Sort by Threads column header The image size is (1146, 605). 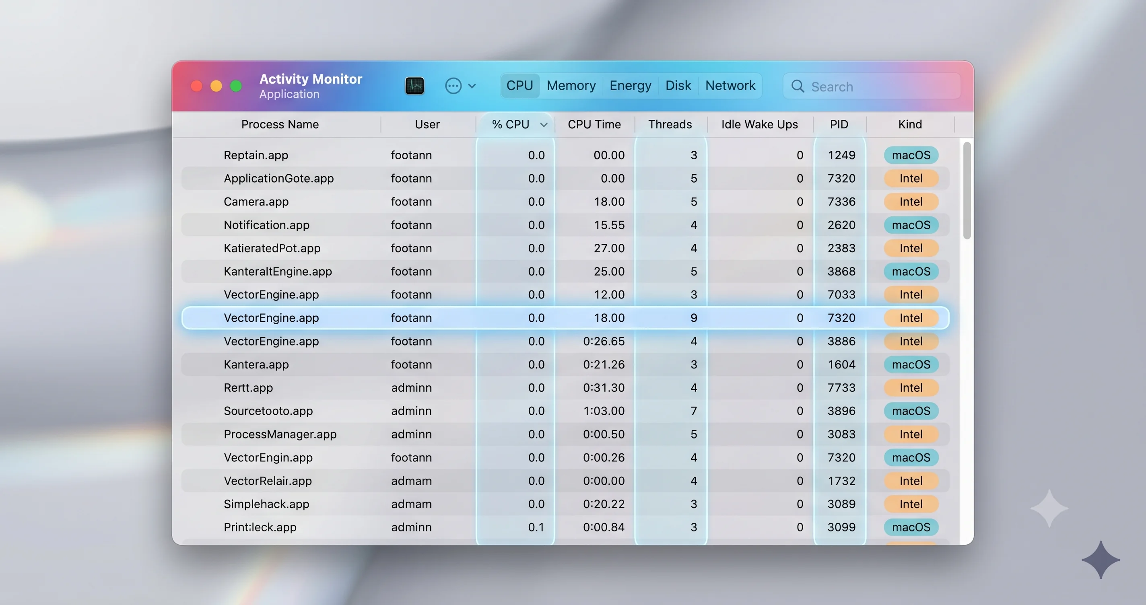(x=670, y=125)
